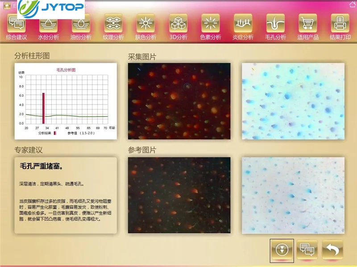Click the 分析结果 legend label
The image size is (357, 267).
pyautogui.click(x=45, y=133)
